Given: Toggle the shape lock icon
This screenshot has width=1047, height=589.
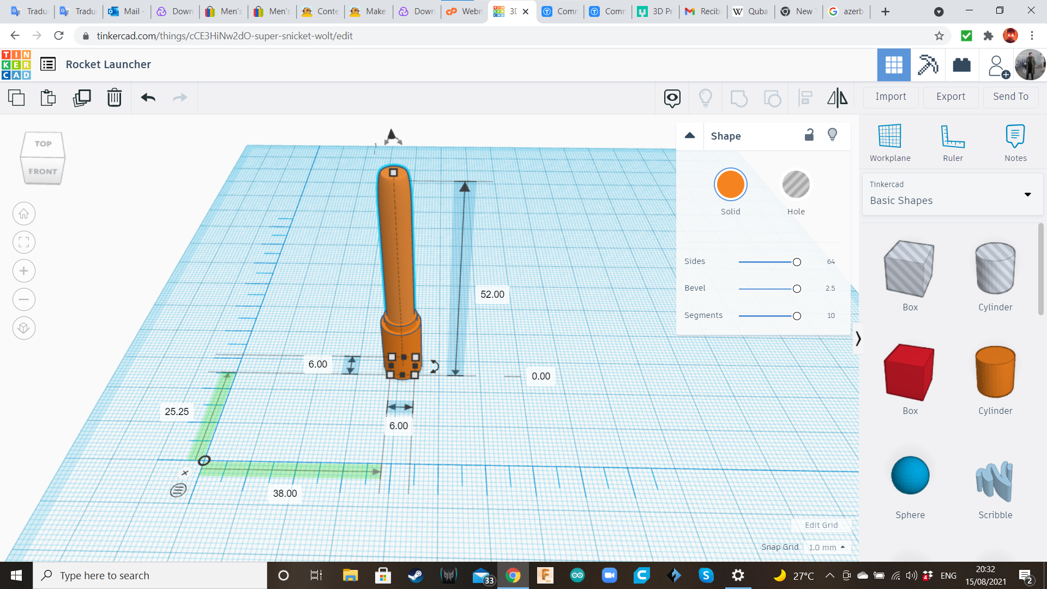Looking at the screenshot, I should coord(809,135).
